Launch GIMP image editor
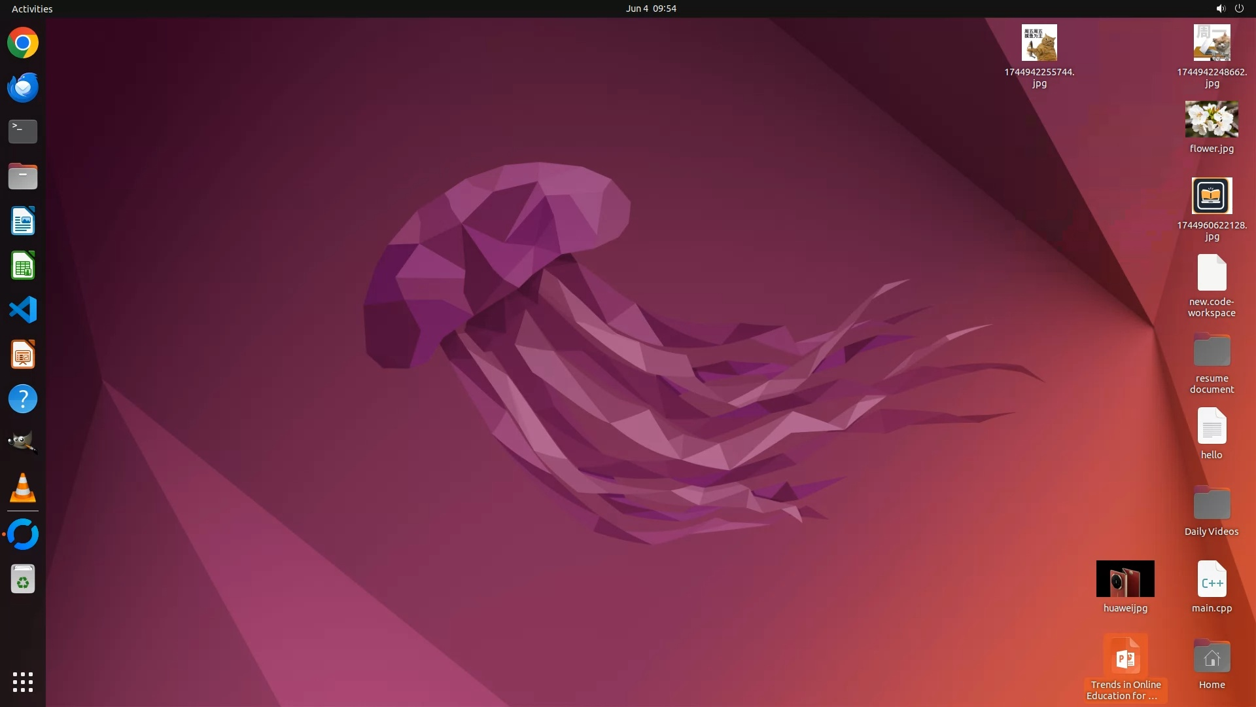This screenshot has width=1256, height=707. (x=23, y=443)
